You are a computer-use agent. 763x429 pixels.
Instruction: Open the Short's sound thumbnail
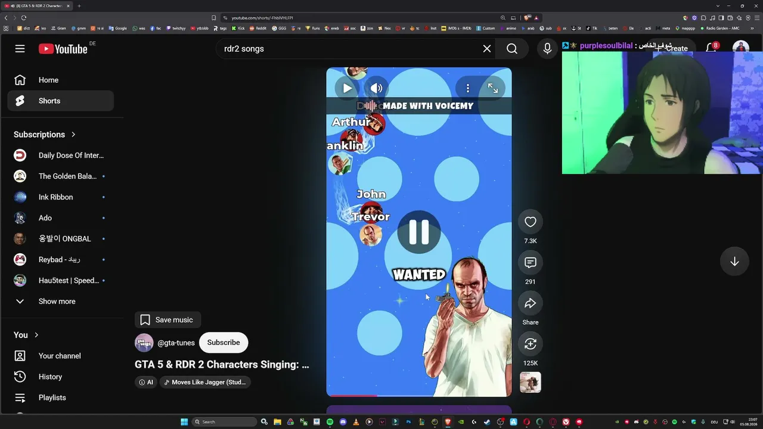[531, 383]
